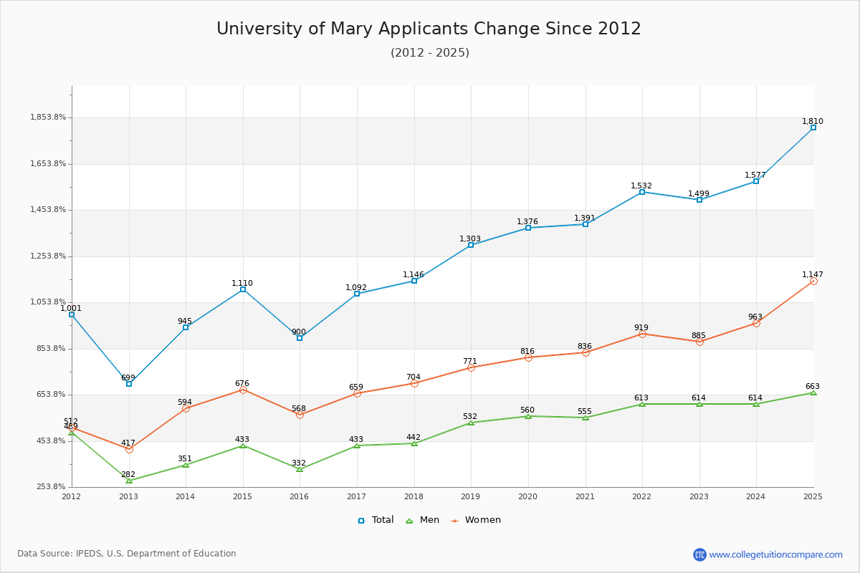Screen dimensions: 860x573
Task: Select the 2024 Men data point 614
Action: 756,404
